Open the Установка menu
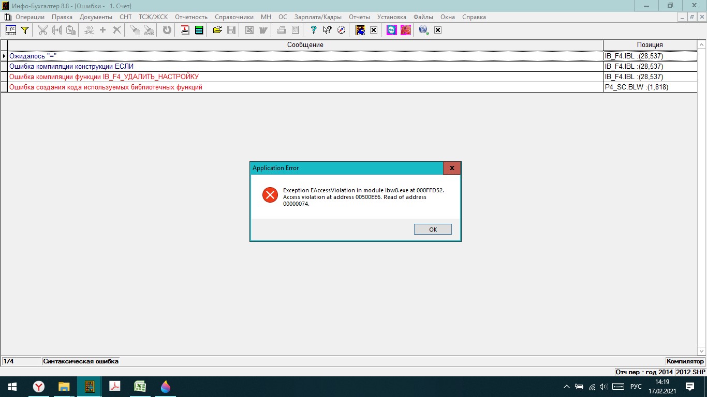The image size is (707, 397). [392, 17]
